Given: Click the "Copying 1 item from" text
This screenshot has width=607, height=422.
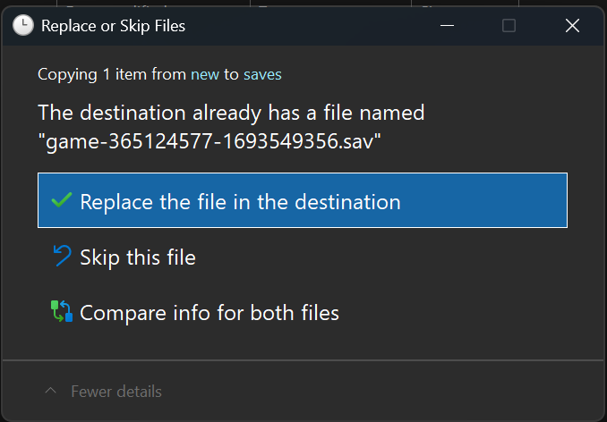Looking at the screenshot, I should point(111,74).
